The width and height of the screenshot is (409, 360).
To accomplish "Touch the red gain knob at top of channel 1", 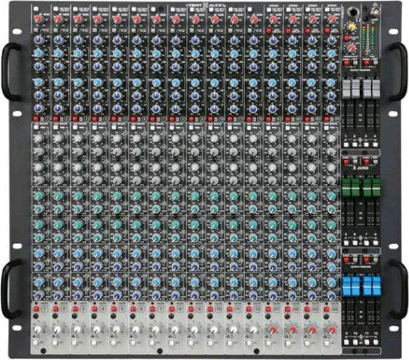I will click(38, 19).
